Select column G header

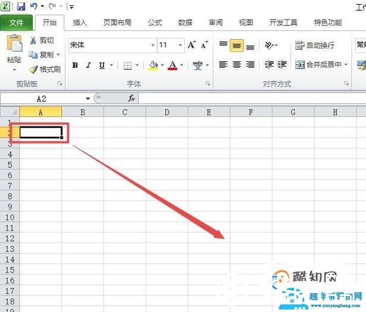293,112
